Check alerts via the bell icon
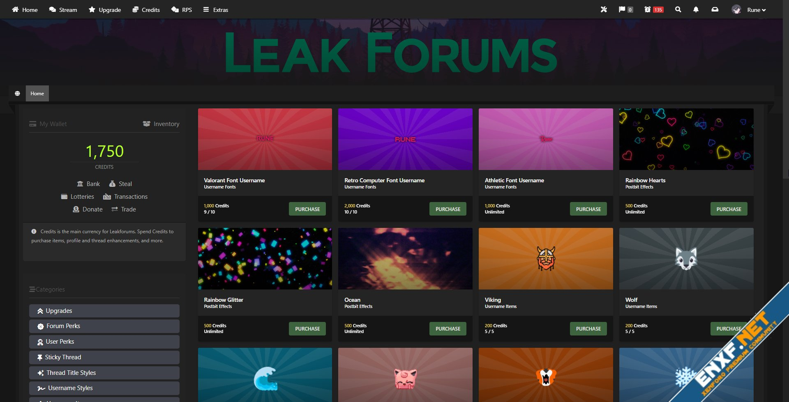Image resolution: width=789 pixels, height=402 pixels. pos(696,9)
